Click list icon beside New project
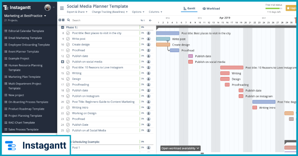The height and width of the screenshot is (156, 298). 6,95
